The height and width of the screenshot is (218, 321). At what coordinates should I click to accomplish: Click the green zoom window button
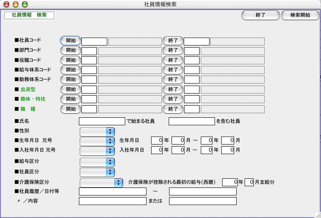click(x=25, y=4)
